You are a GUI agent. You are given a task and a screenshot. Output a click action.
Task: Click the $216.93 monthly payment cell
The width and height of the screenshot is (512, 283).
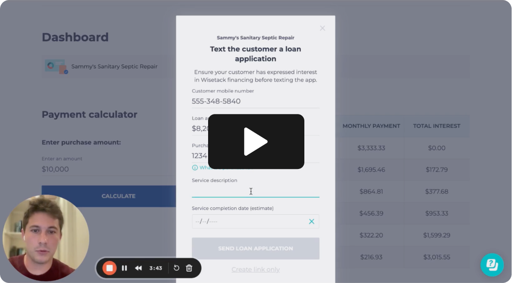[371, 257]
